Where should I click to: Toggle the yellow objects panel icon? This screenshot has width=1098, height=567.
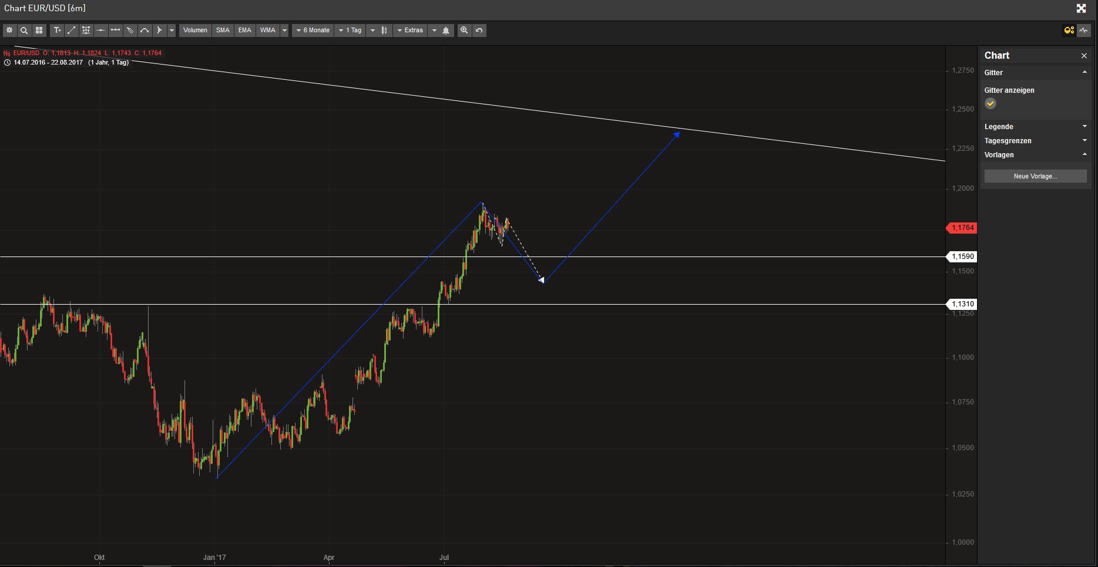coord(1069,31)
